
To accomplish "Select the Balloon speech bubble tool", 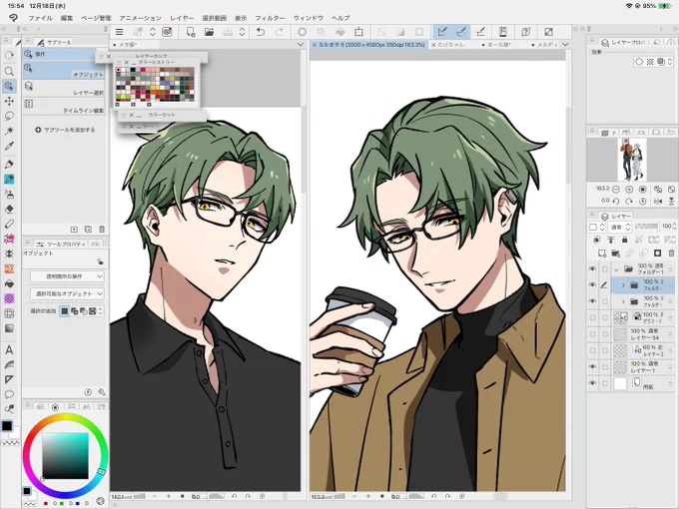I will coord(9,394).
